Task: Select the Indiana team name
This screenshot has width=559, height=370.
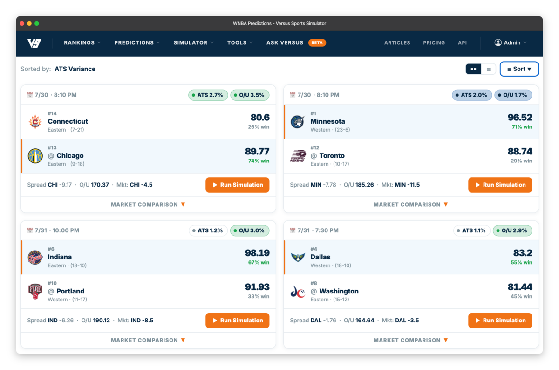Action: click(x=60, y=257)
